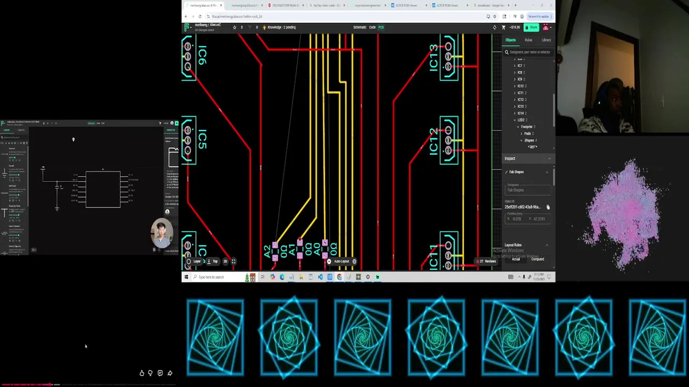Viewport: 689px width, 387px height.
Task: Open Chrome from the taskbar
Action: tap(339, 277)
